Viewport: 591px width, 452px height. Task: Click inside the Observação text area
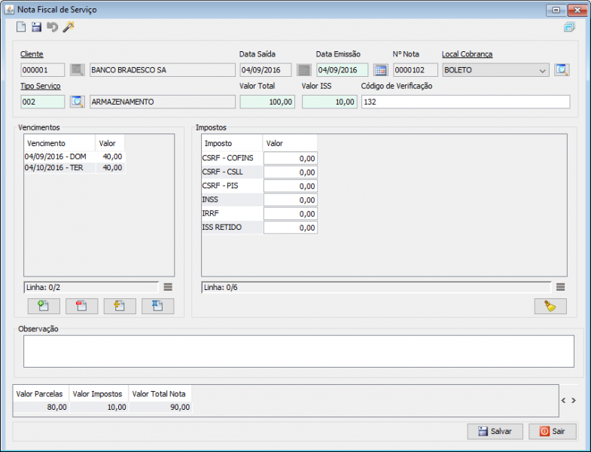298,351
